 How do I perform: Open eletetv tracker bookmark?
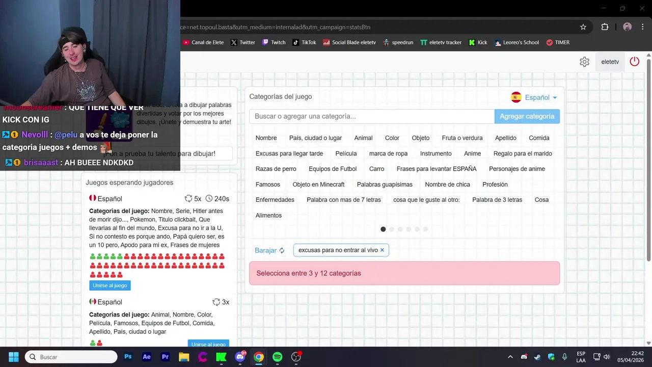[x=441, y=42]
